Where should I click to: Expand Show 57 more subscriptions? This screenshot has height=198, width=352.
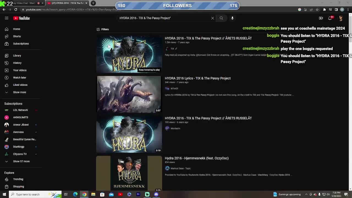coord(21,161)
